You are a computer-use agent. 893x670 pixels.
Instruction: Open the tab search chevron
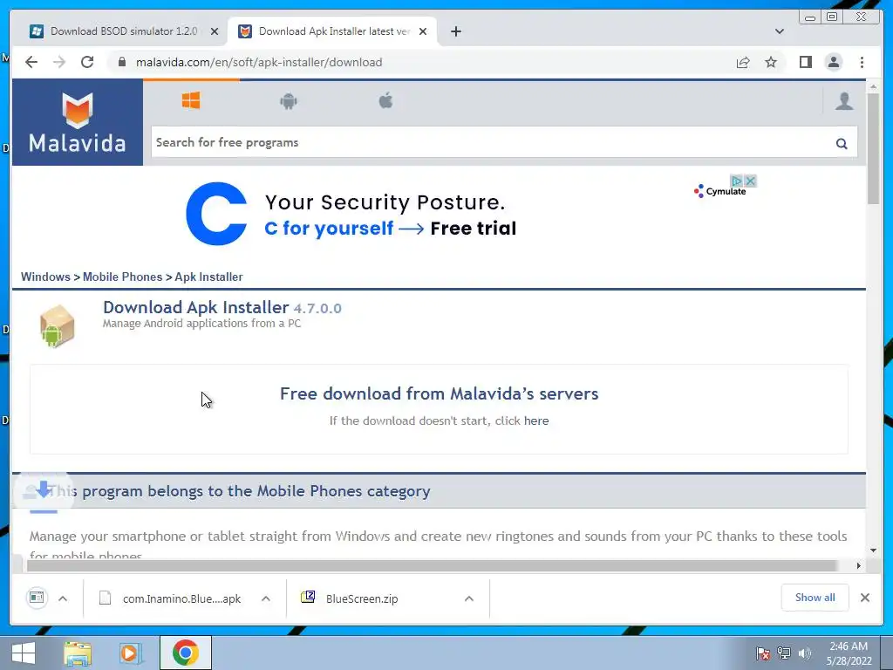point(779,31)
